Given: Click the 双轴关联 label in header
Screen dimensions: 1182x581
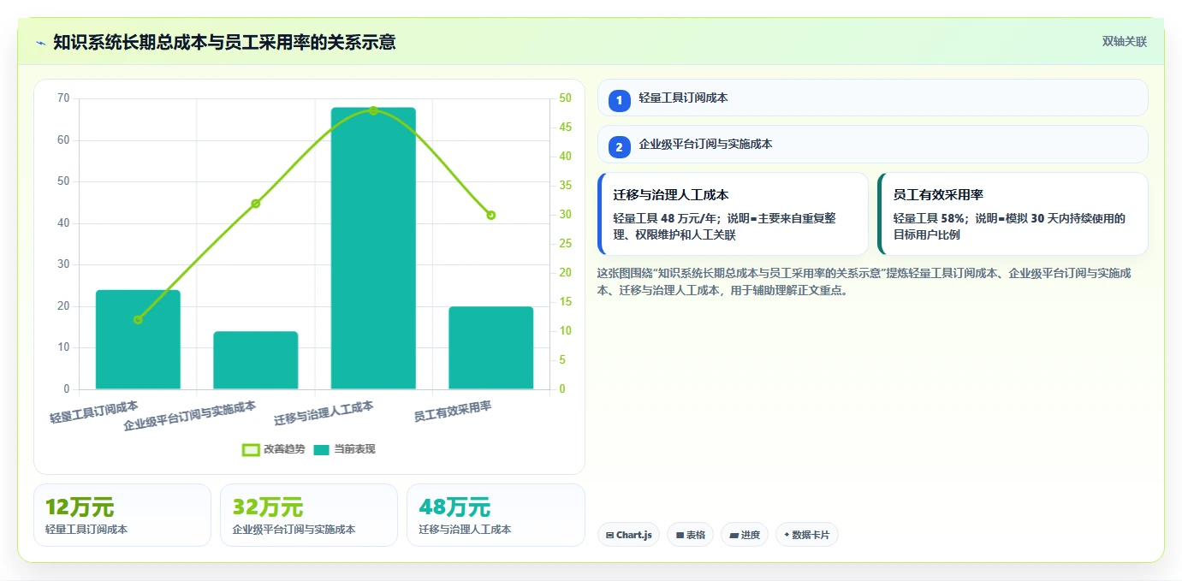Looking at the screenshot, I should 1124,42.
